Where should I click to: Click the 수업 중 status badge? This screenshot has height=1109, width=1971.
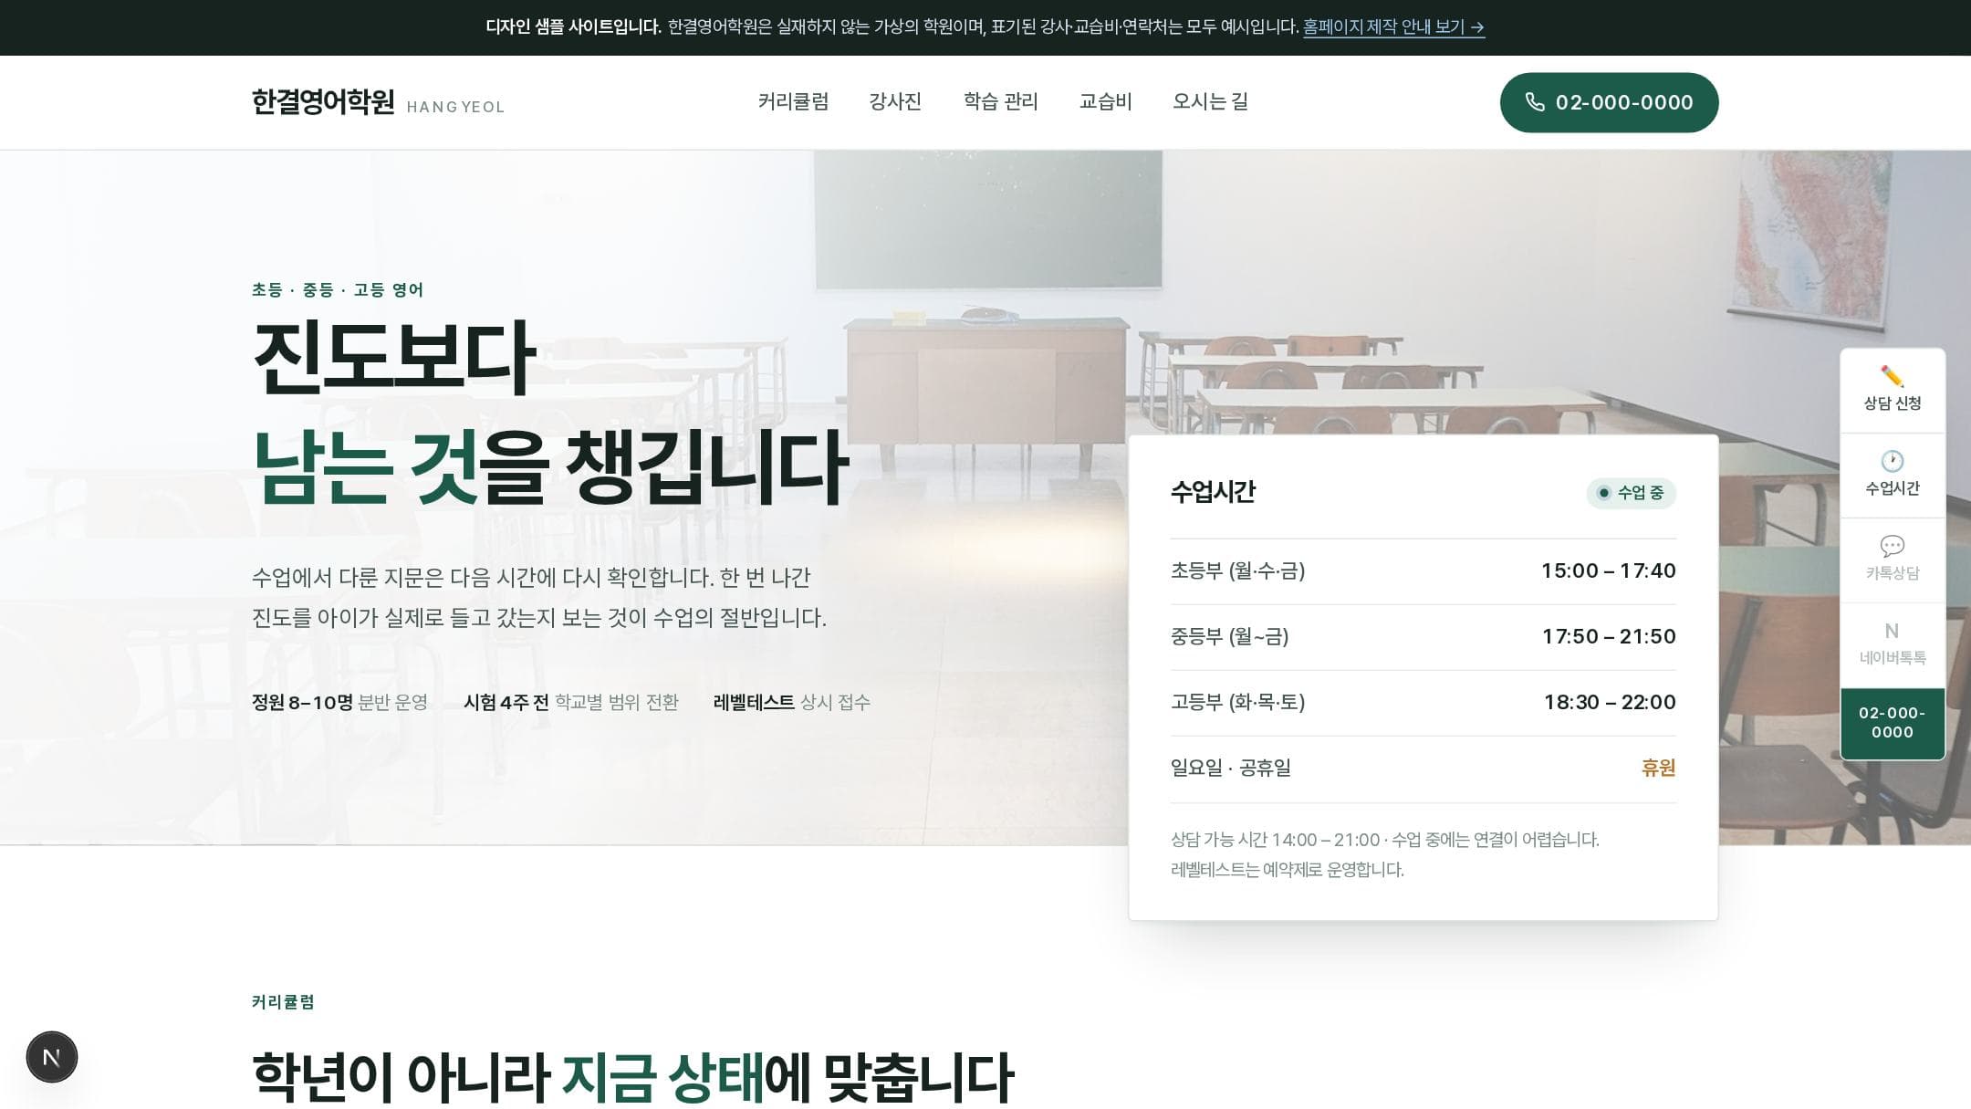click(1631, 493)
